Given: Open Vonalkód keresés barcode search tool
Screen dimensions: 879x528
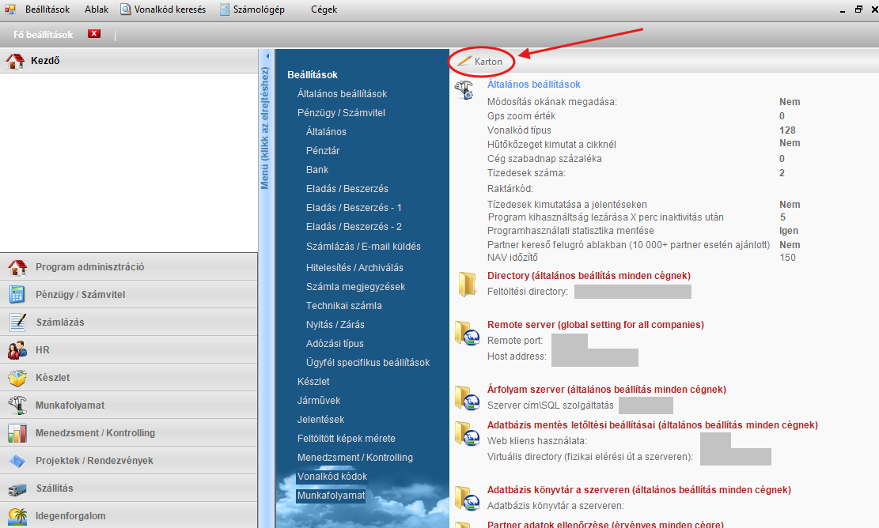Looking at the screenshot, I should (163, 9).
